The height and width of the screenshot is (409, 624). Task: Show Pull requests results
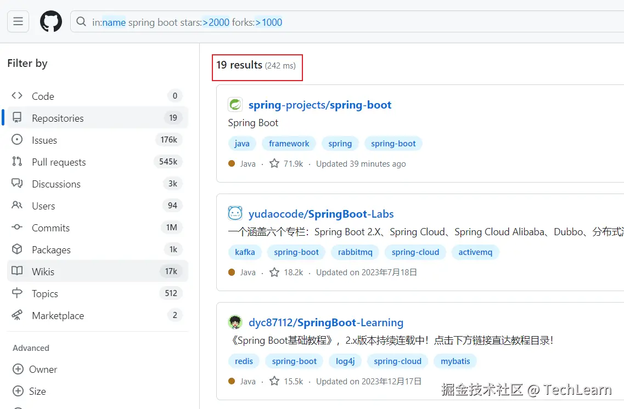(x=98, y=162)
